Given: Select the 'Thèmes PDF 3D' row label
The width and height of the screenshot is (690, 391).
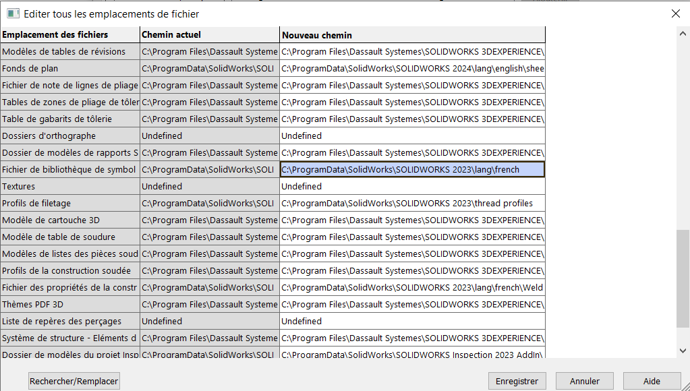Looking at the screenshot, I should 69,305.
